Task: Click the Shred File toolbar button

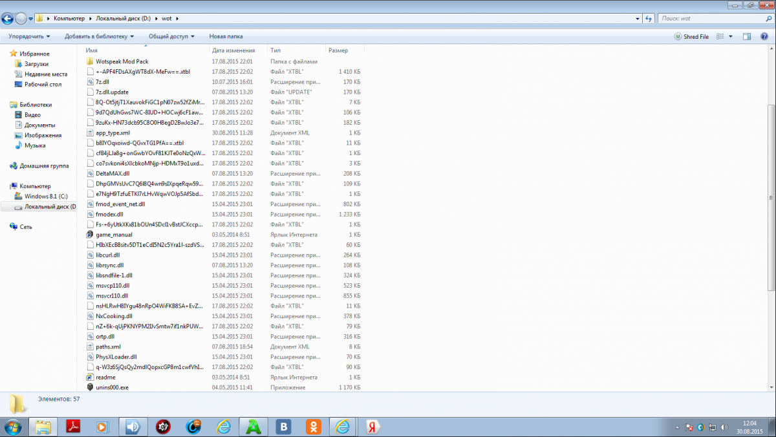Action: click(x=691, y=37)
